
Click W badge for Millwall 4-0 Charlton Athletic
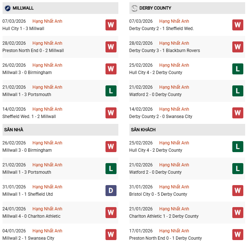coord(111,213)
